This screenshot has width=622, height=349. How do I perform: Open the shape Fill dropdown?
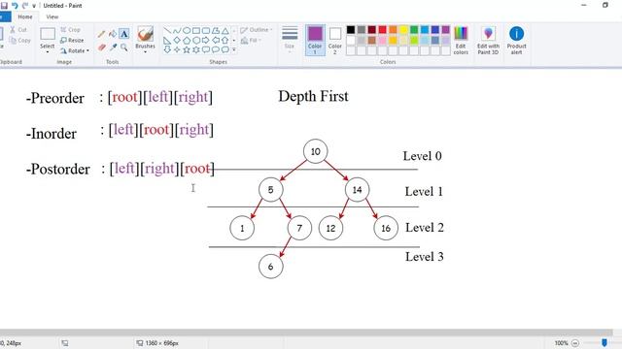(251, 41)
